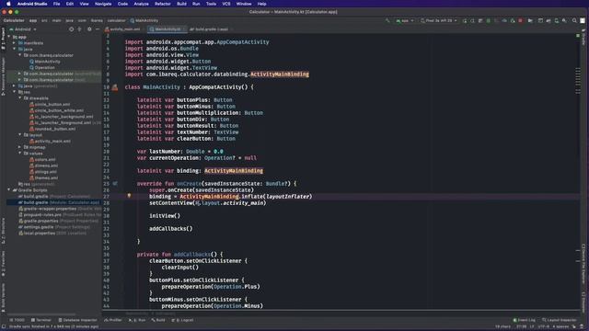589x331 pixels.
Task: Select ic_launcher_foreground.xml file
Action: point(60,122)
